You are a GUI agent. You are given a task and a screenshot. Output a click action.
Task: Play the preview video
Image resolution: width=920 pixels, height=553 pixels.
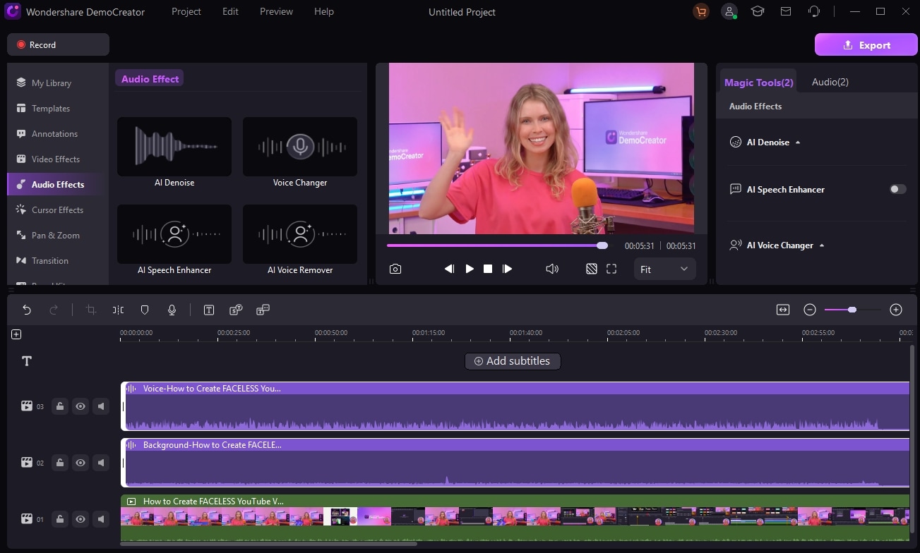[470, 269]
